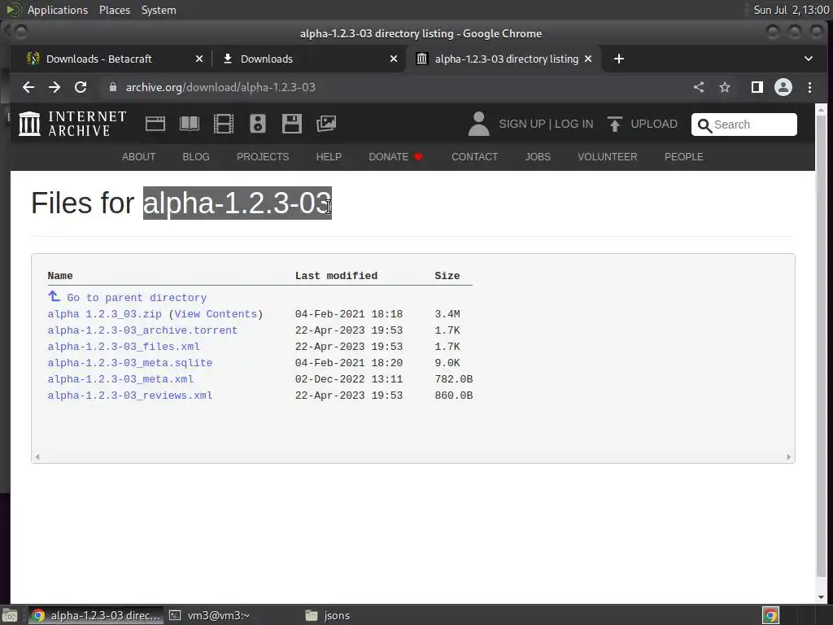Viewport: 833px width, 625px height.
Task: Open the CONTACT nav item
Action: [x=474, y=157]
